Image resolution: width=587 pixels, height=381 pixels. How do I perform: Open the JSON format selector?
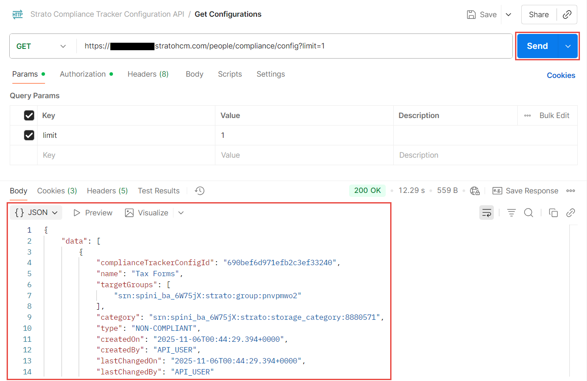pos(36,213)
